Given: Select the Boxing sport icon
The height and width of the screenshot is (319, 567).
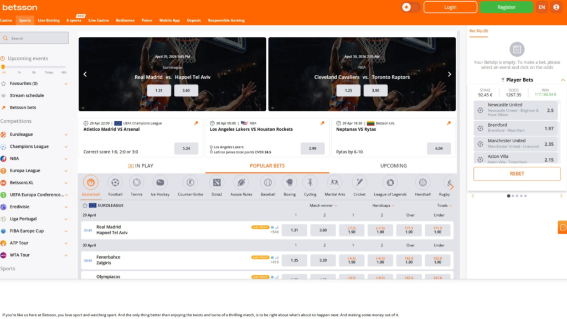Looking at the screenshot, I should click(x=289, y=183).
